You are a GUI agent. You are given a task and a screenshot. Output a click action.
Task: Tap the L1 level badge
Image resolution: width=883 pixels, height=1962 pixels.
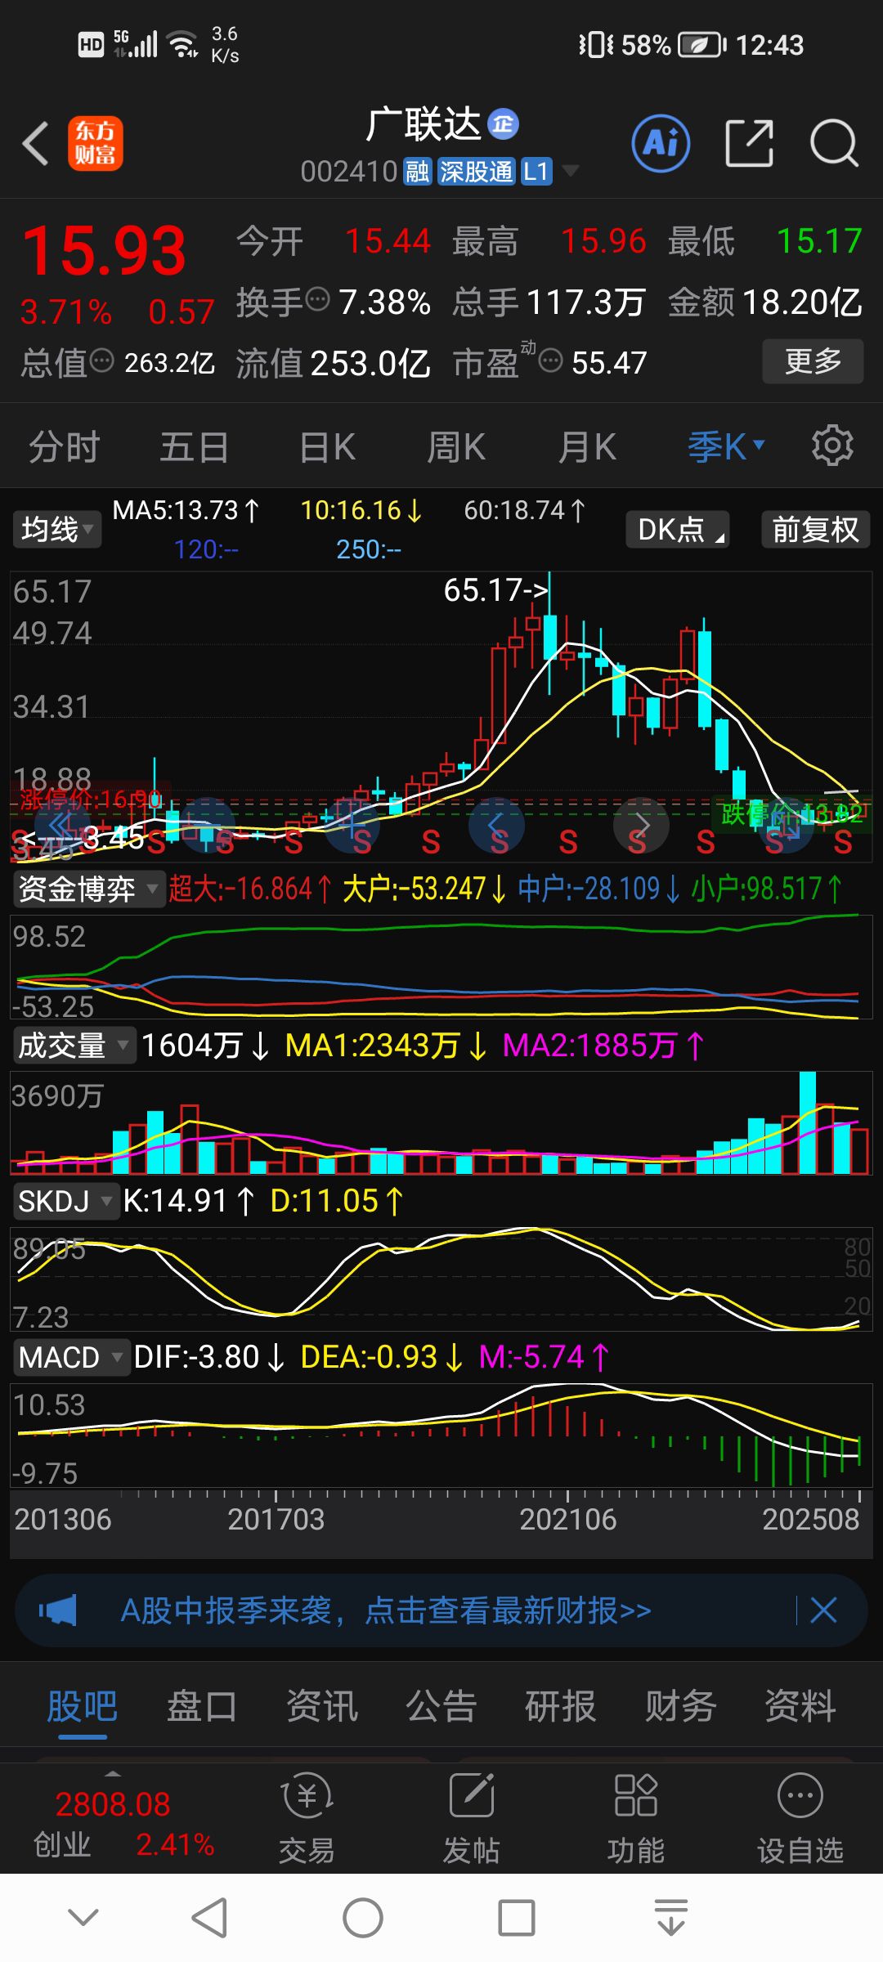click(536, 172)
